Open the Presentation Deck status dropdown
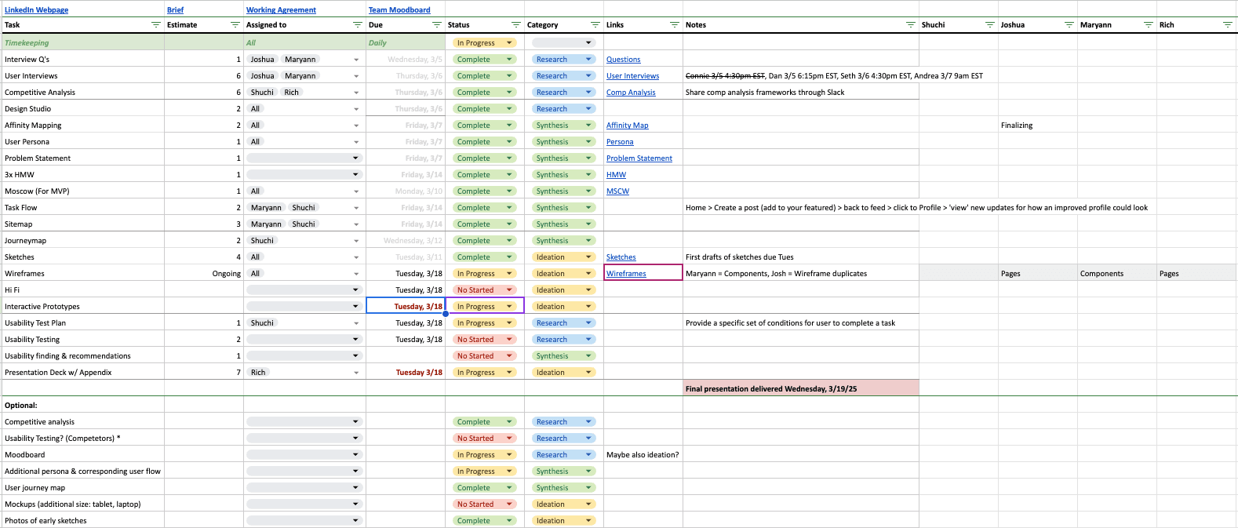The image size is (1238, 528). click(485, 373)
